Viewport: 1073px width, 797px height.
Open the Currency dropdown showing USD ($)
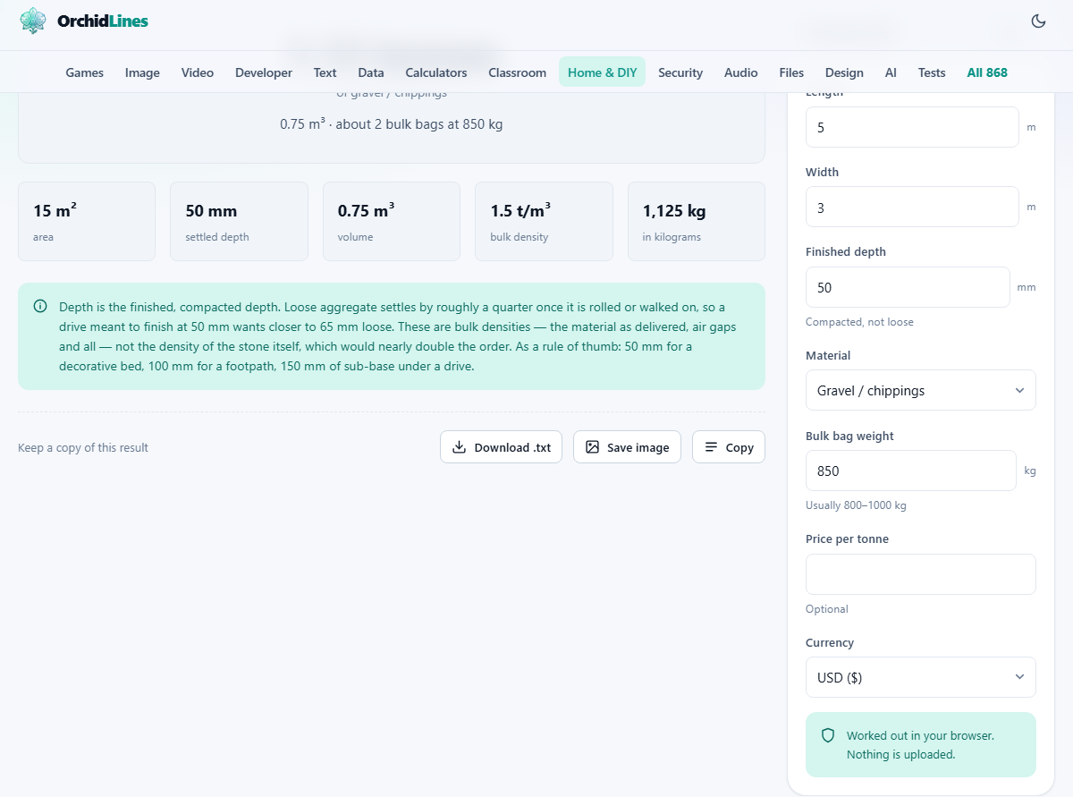[x=920, y=677]
